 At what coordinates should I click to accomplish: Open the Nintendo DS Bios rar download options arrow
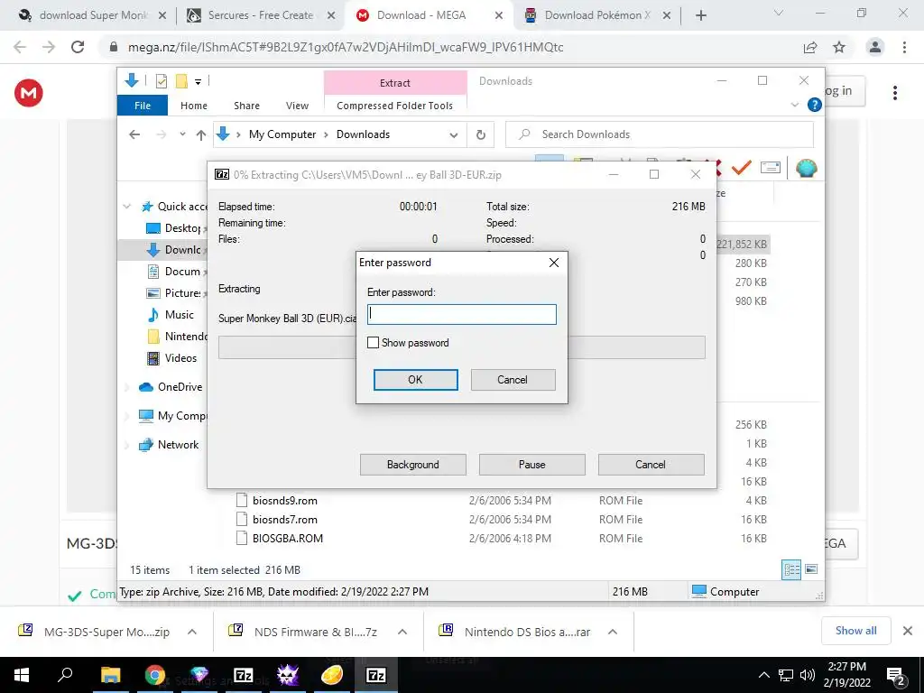(613, 632)
